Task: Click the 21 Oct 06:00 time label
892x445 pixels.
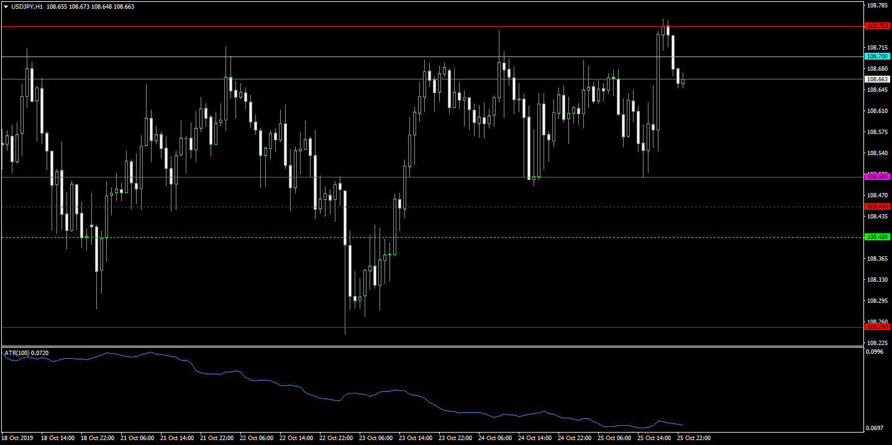Action: [x=137, y=438]
